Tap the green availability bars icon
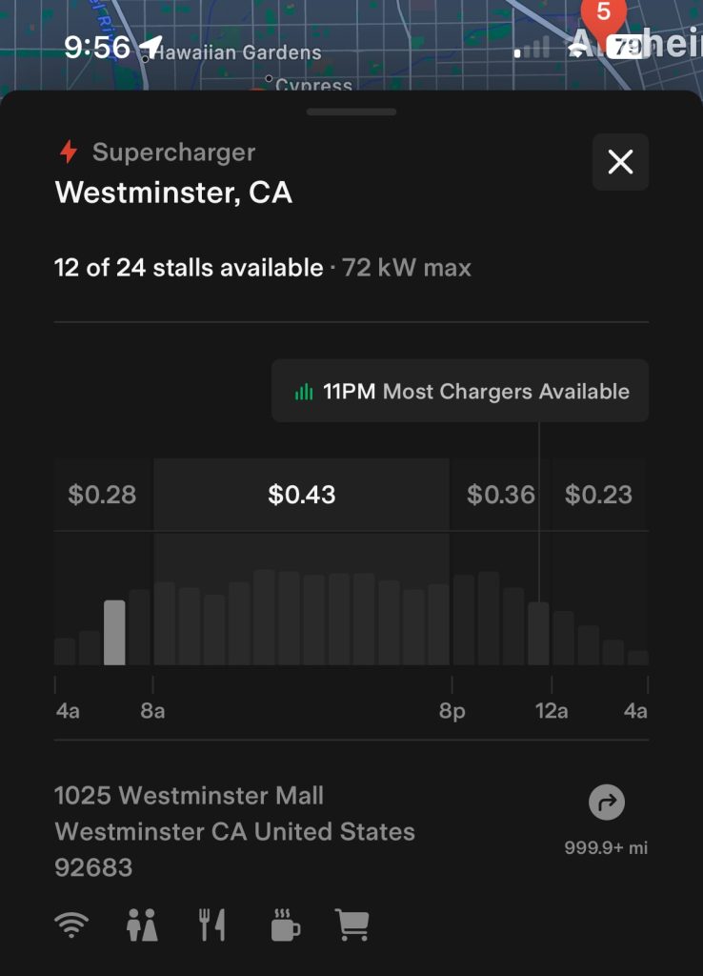Screen dimensions: 703x976 click(304, 392)
